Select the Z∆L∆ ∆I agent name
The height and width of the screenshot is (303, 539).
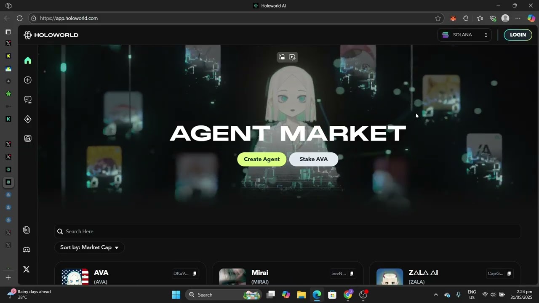[x=423, y=273]
